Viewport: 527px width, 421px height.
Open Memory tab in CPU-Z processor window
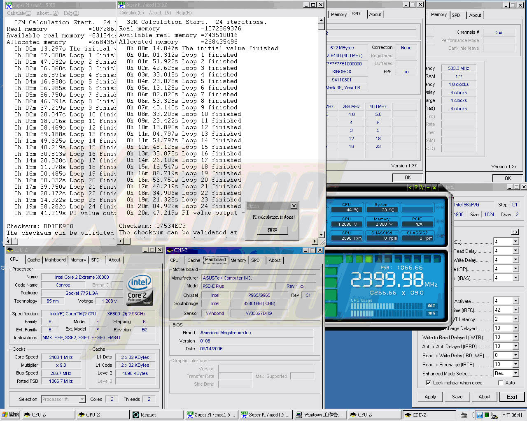[78, 260]
